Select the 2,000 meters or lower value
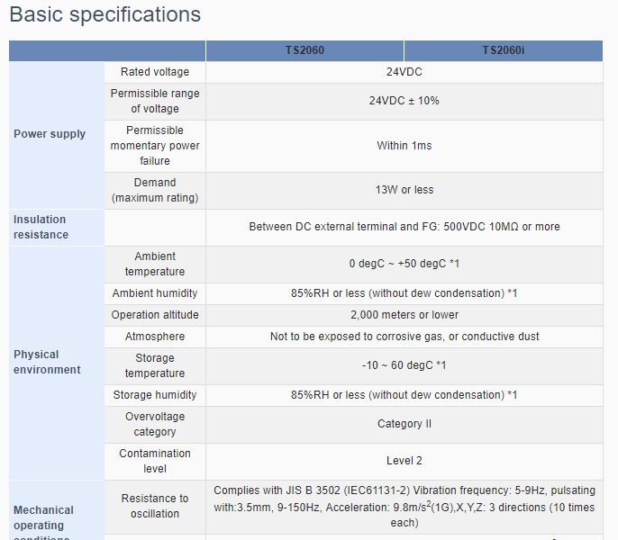Viewport: 618px width, 540px height. point(404,315)
